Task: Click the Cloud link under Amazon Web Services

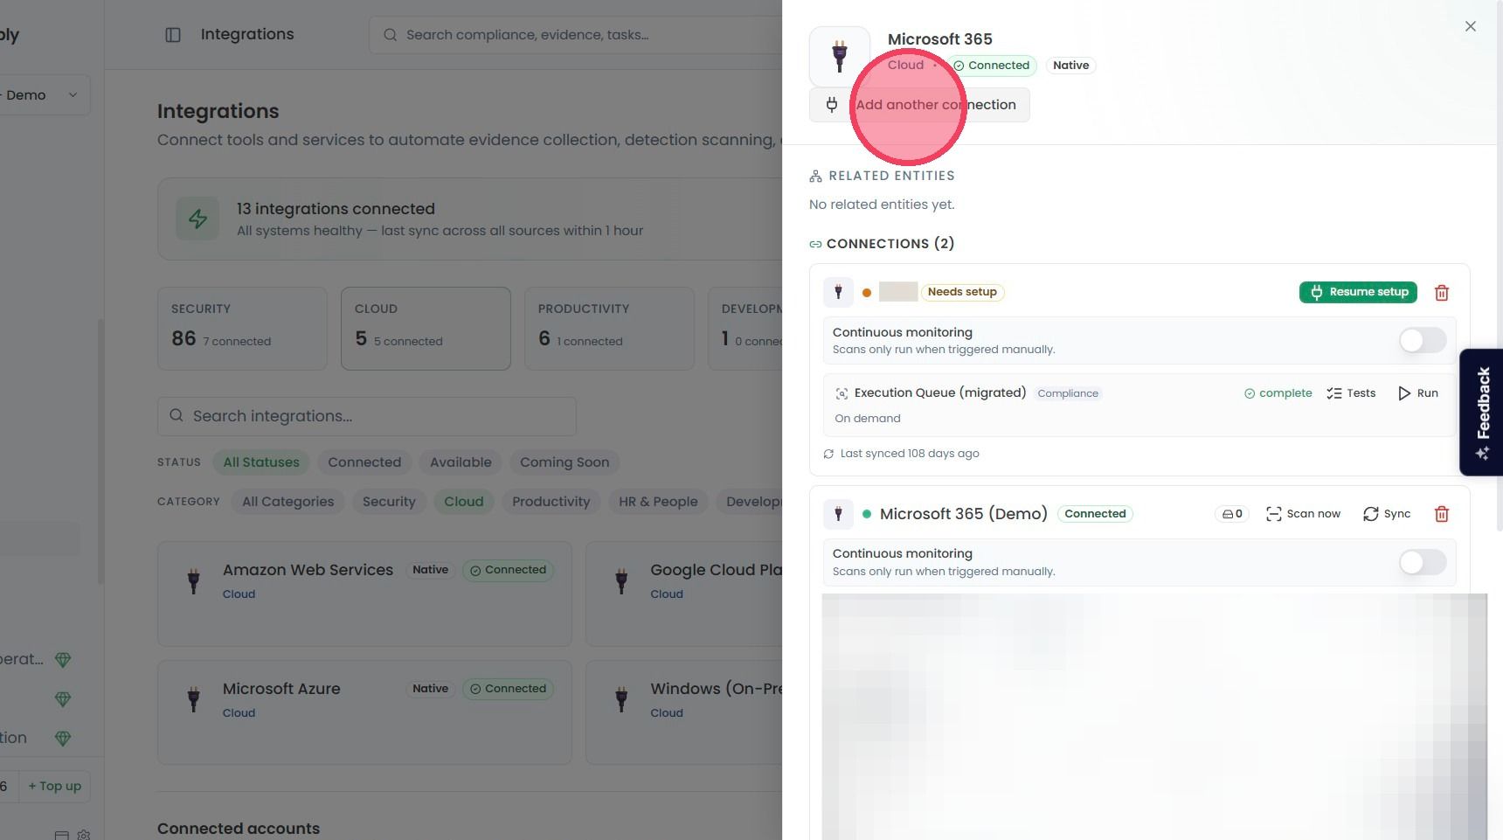Action: [239, 594]
